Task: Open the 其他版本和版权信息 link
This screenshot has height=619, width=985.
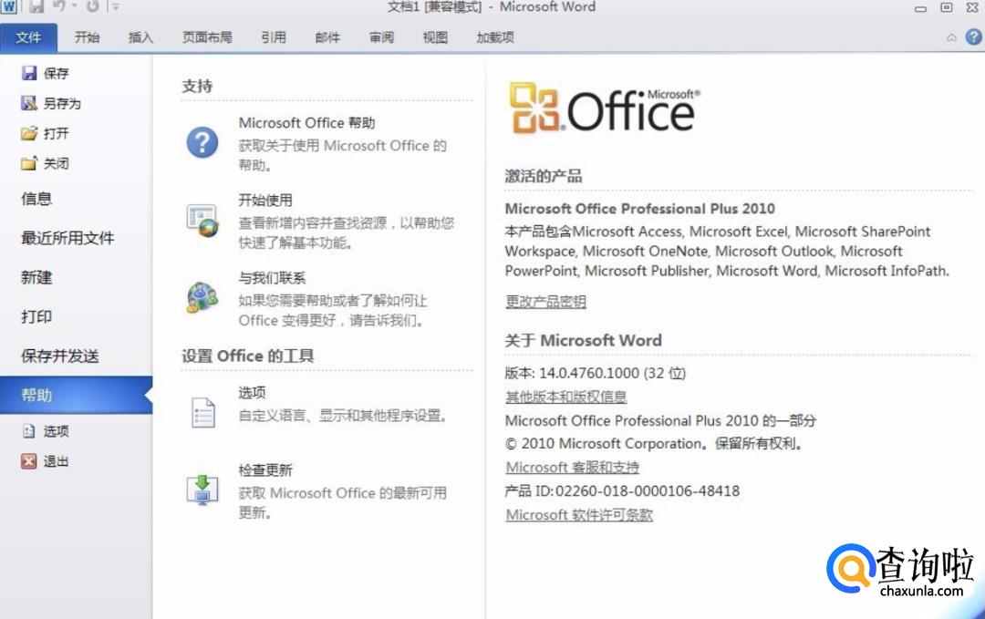Action: [x=566, y=397]
